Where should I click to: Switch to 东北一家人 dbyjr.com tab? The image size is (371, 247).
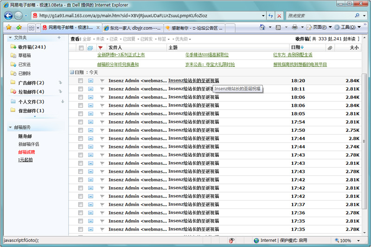[133, 28]
